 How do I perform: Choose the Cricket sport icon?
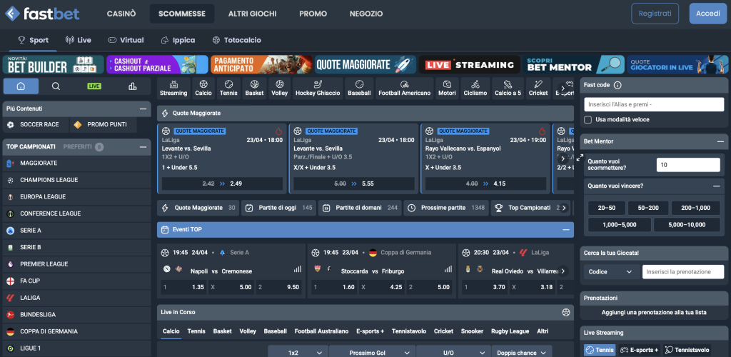pos(538,89)
